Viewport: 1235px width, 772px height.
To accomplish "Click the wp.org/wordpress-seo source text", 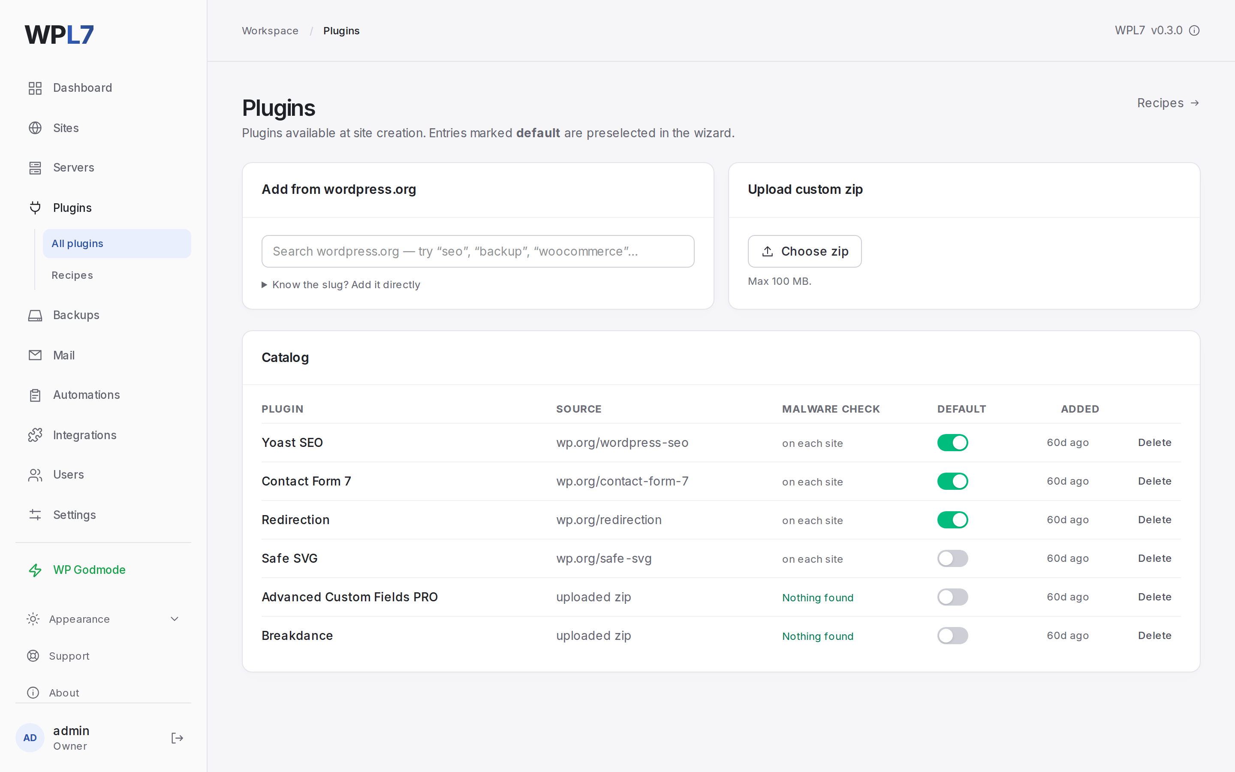I will (x=622, y=443).
